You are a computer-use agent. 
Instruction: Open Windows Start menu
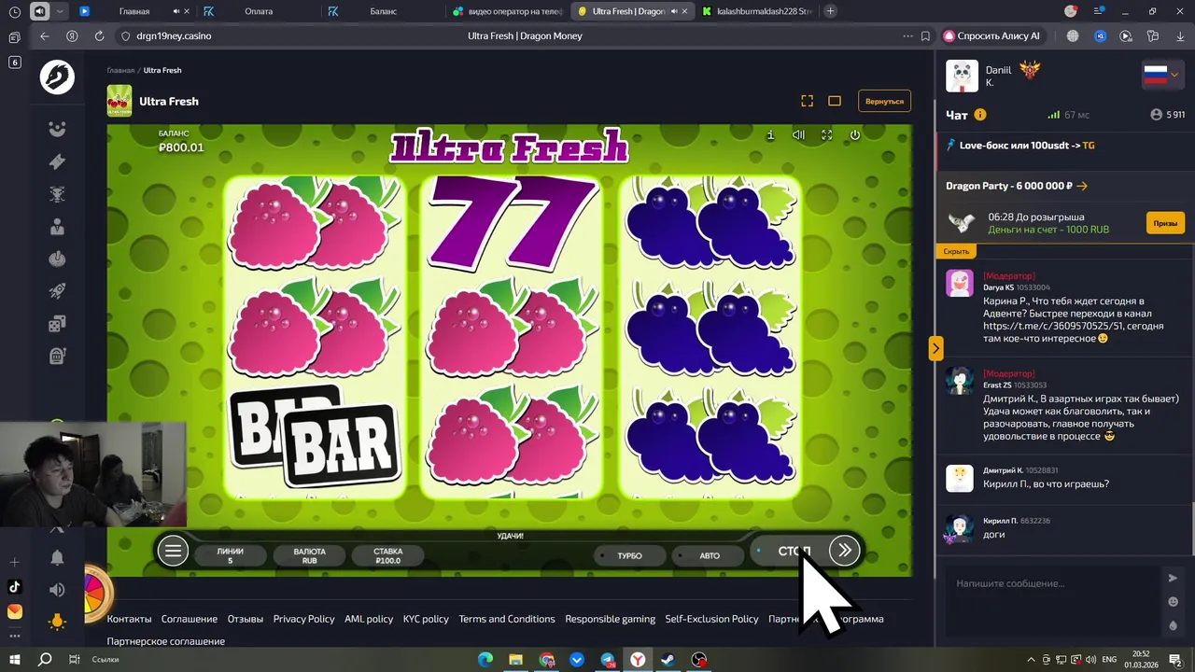[15, 660]
